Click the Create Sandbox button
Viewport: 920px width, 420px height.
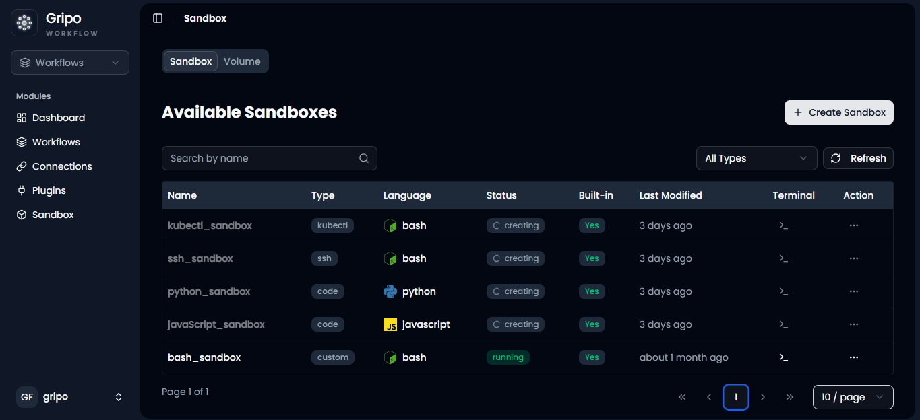pyautogui.click(x=838, y=112)
